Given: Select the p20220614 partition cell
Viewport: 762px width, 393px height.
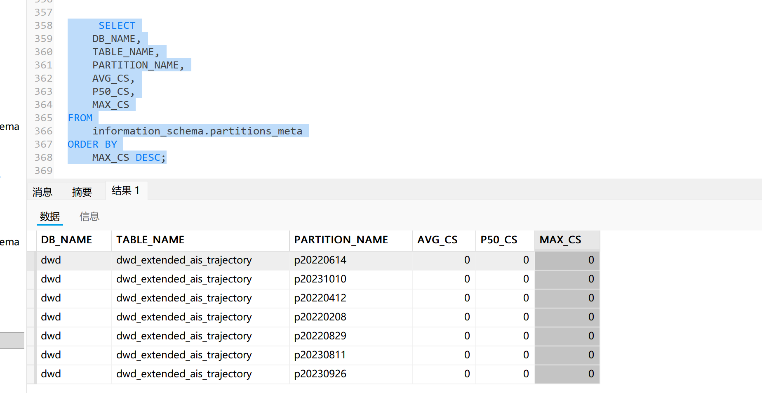Looking at the screenshot, I should click(x=320, y=260).
